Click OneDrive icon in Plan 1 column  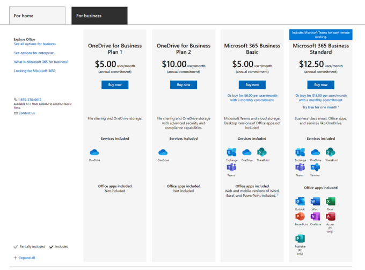pos(94,153)
